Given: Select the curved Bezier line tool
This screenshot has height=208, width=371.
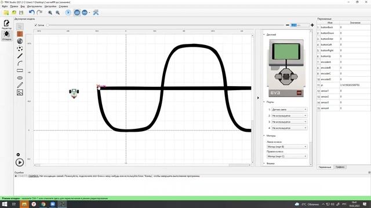Looking at the screenshot, I should [x=20, y=63].
